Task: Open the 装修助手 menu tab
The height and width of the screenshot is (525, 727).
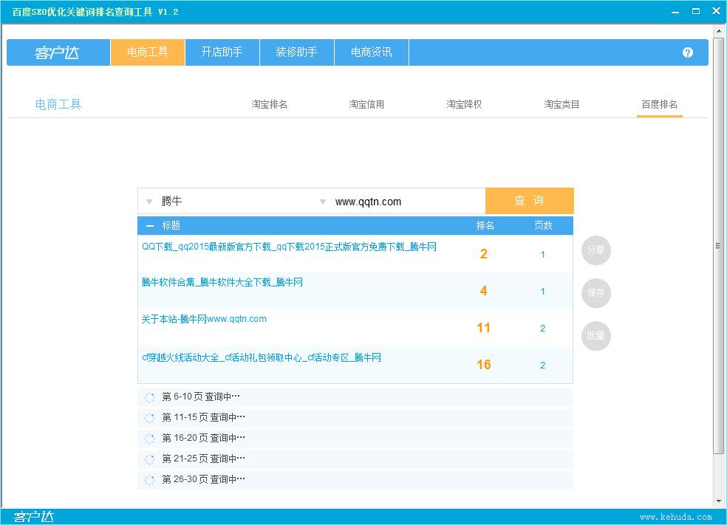Action: pos(296,52)
